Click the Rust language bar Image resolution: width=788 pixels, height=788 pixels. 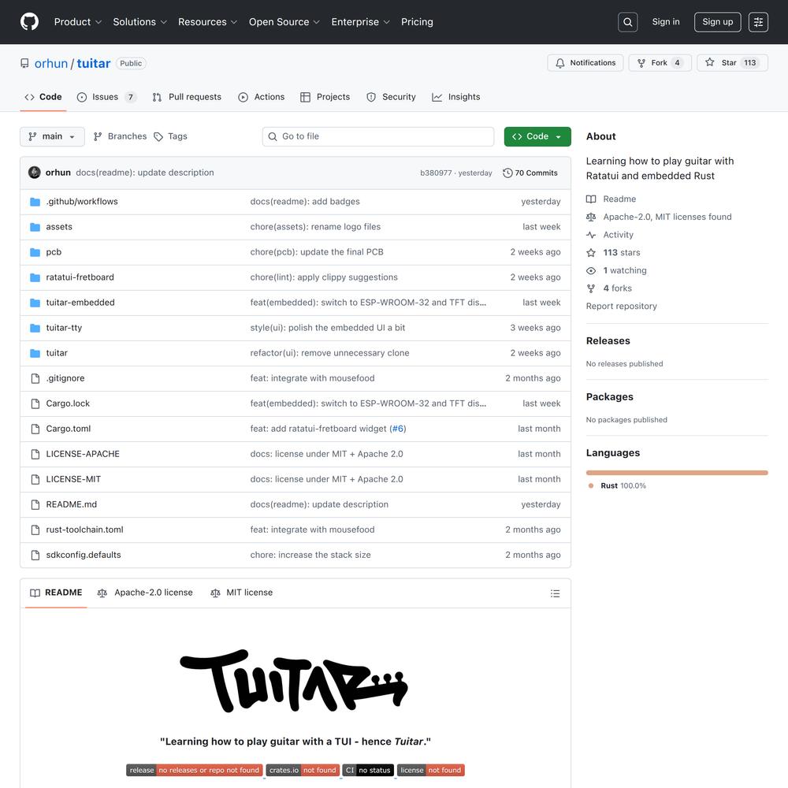[x=676, y=473]
